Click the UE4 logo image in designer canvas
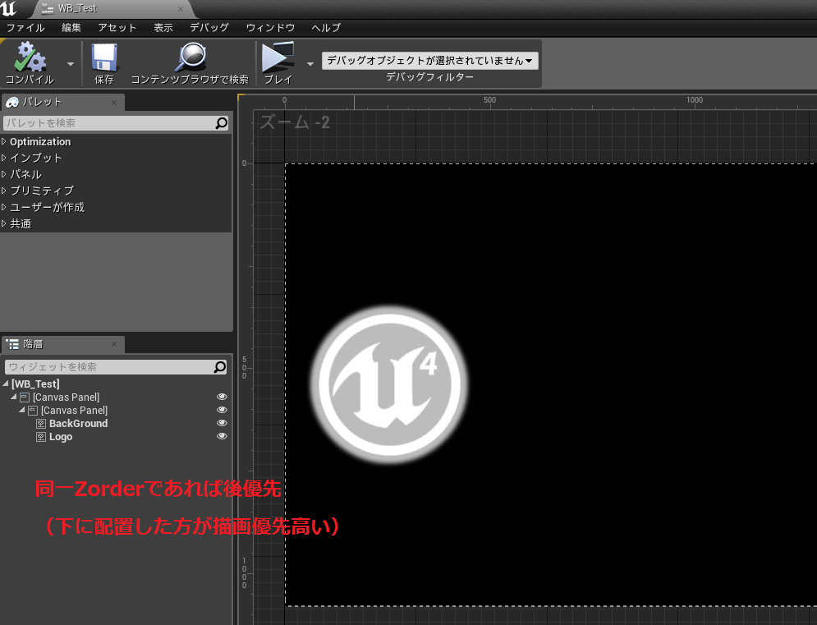This screenshot has width=817, height=625. tap(390, 384)
